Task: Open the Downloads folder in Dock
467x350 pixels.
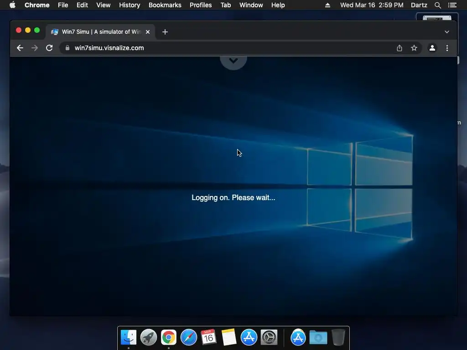Action: pyautogui.click(x=318, y=337)
